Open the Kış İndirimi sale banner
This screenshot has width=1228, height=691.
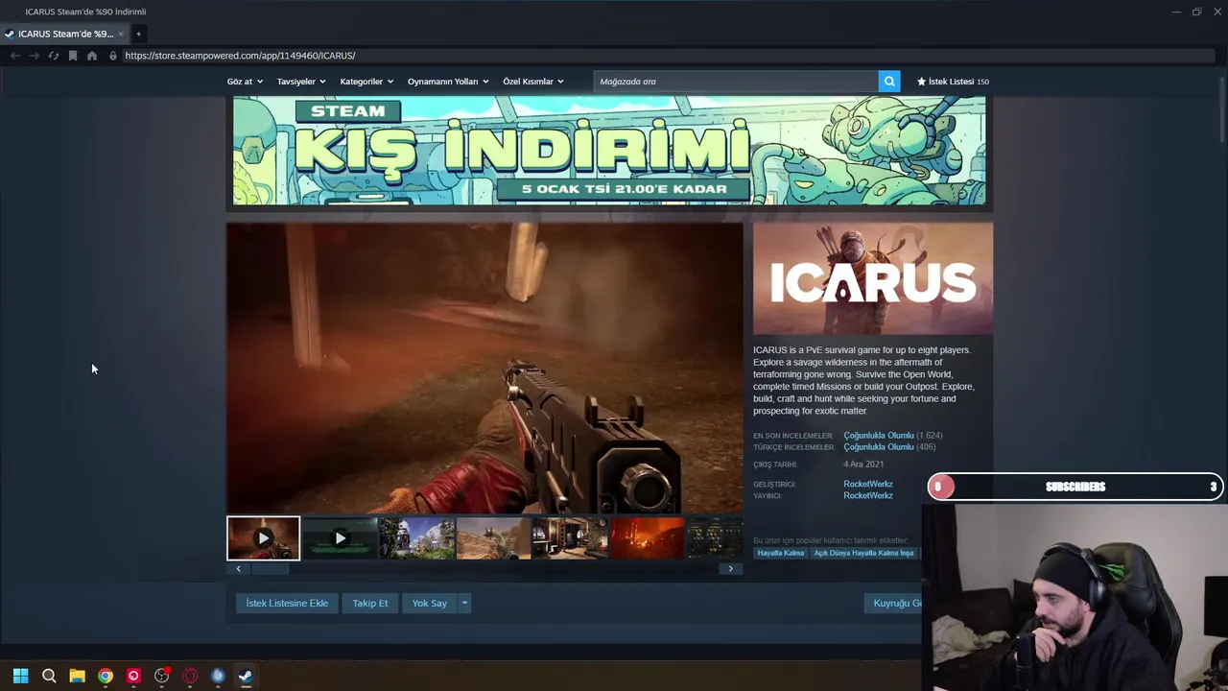[x=609, y=151]
